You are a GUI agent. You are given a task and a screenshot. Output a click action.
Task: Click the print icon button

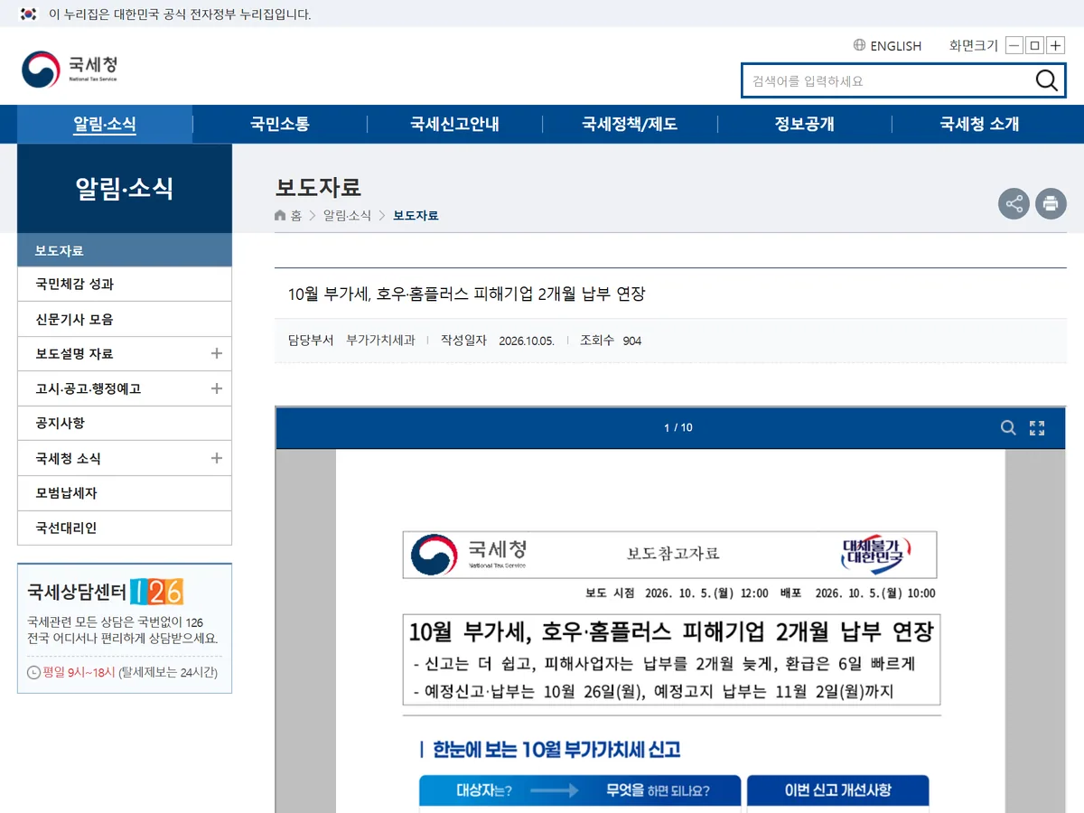1051,203
